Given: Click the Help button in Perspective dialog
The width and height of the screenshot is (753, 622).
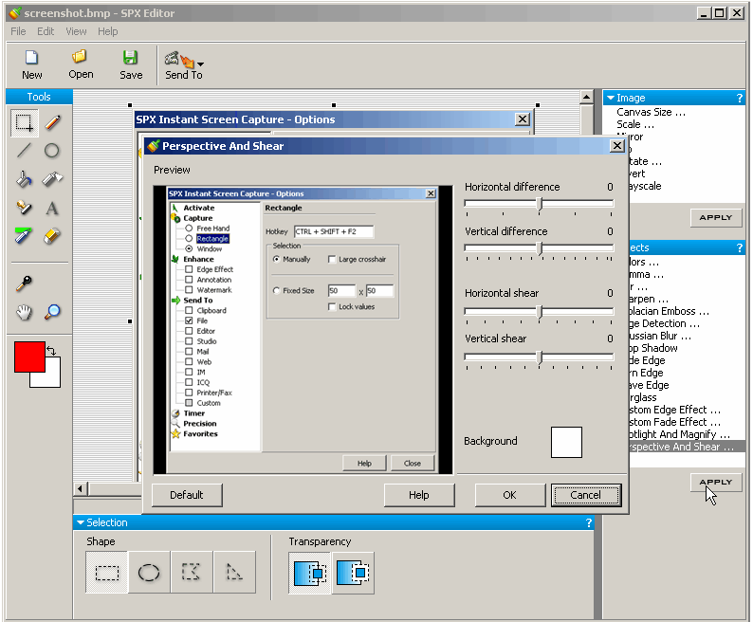Looking at the screenshot, I should 419,495.
